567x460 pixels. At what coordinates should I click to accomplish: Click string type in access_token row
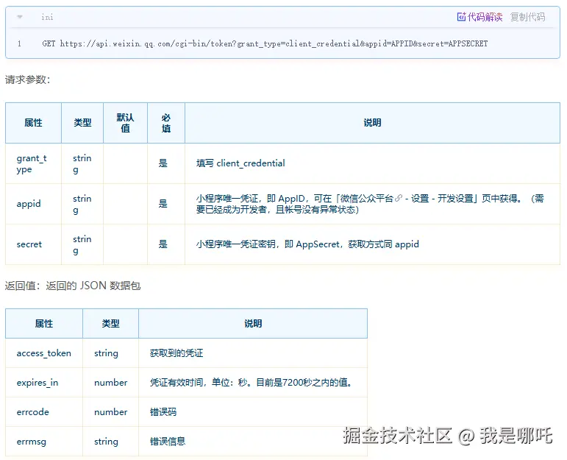coord(106,353)
